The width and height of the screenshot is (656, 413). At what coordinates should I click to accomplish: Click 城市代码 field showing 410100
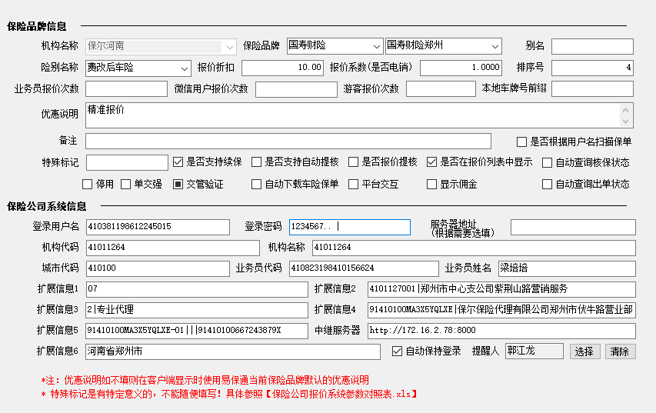click(158, 268)
